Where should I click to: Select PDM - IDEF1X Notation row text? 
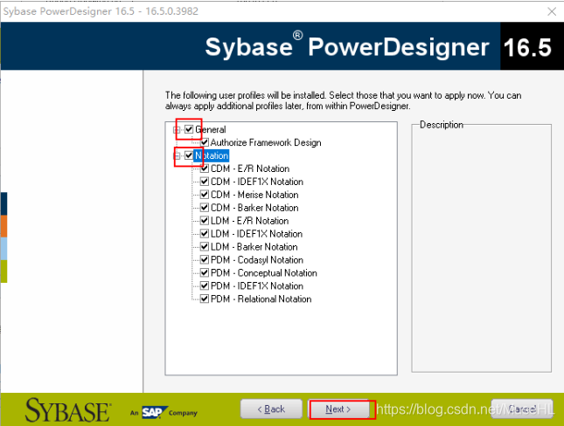pos(257,286)
